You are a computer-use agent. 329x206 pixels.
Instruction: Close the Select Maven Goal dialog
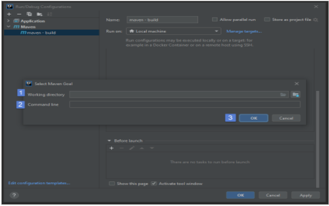click(x=296, y=84)
